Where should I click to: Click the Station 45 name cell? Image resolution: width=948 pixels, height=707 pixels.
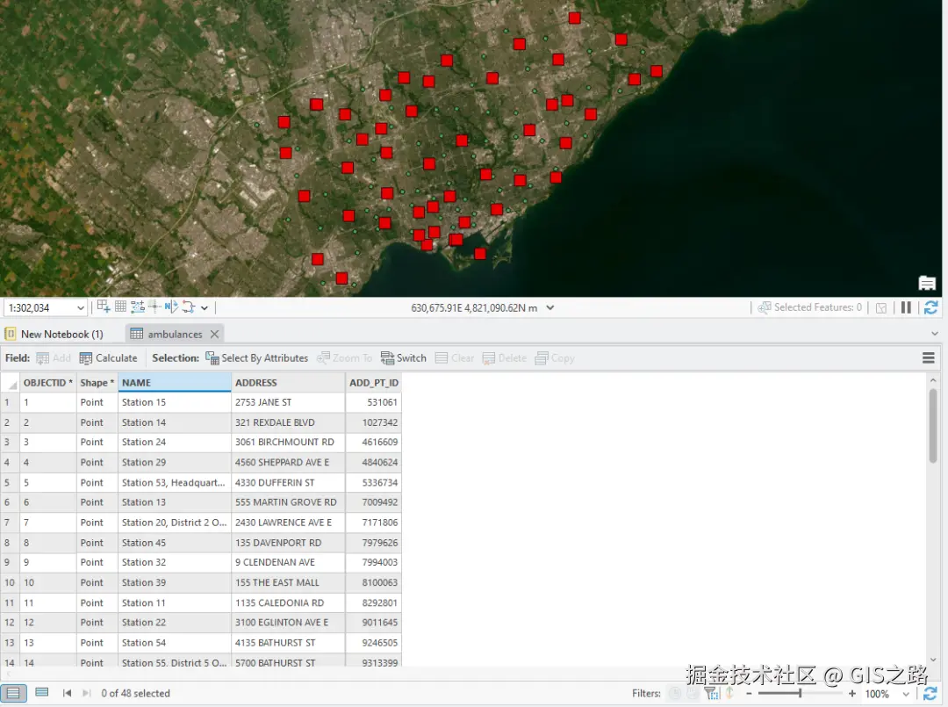(x=175, y=543)
